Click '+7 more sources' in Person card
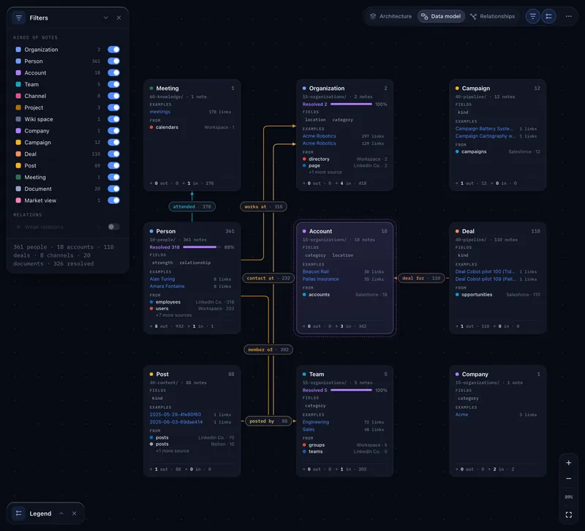 point(173,315)
